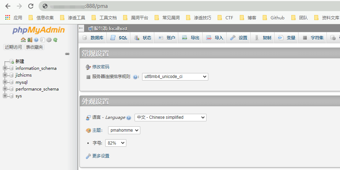Click database icon beside sys
This screenshot has width=340, height=170.
coord(12,96)
